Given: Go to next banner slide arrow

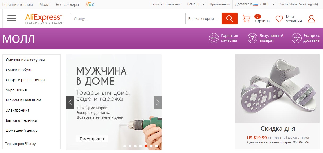Looking at the screenshot, I should (158, 102).
